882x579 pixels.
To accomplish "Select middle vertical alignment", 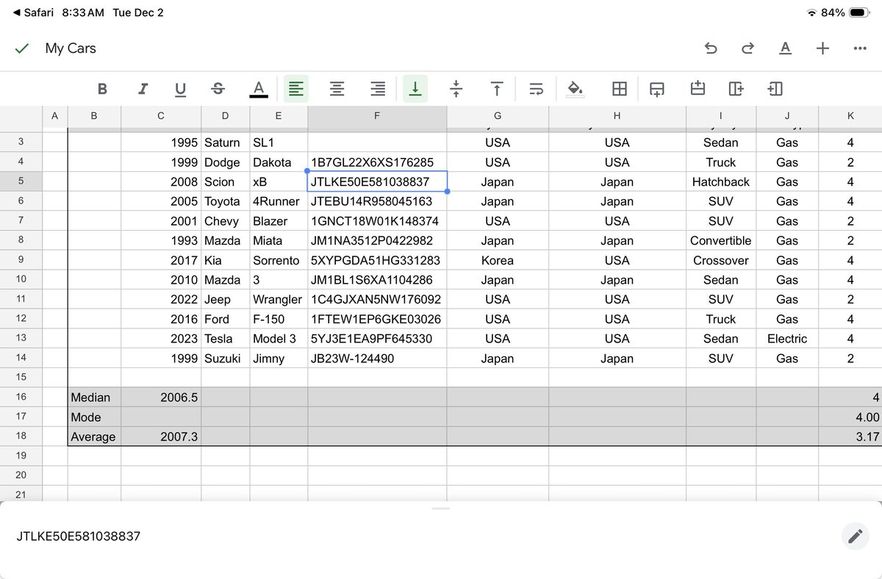I will [456, 89].
